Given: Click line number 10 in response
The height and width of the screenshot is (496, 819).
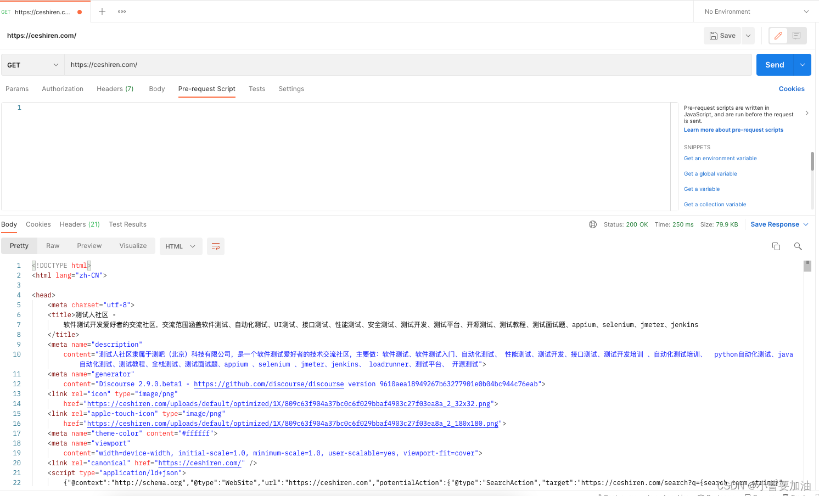Looking at the screenshot, I should tap(17, 354).
